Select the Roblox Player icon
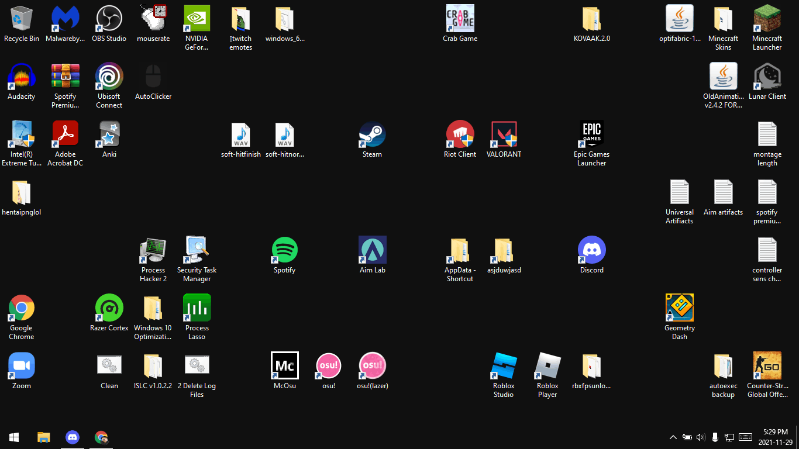799x449 pixels. (x=548, y=366)
